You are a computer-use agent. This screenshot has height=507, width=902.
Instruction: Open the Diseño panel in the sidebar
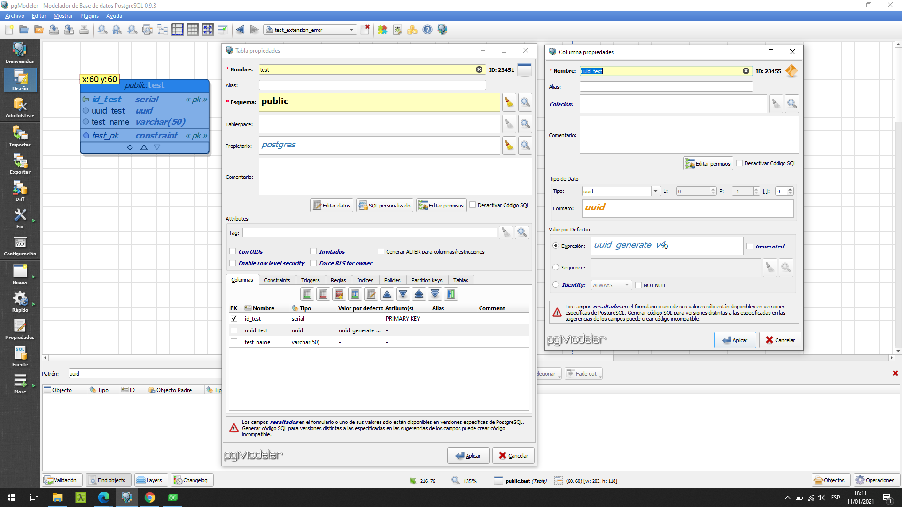(19, 80)
